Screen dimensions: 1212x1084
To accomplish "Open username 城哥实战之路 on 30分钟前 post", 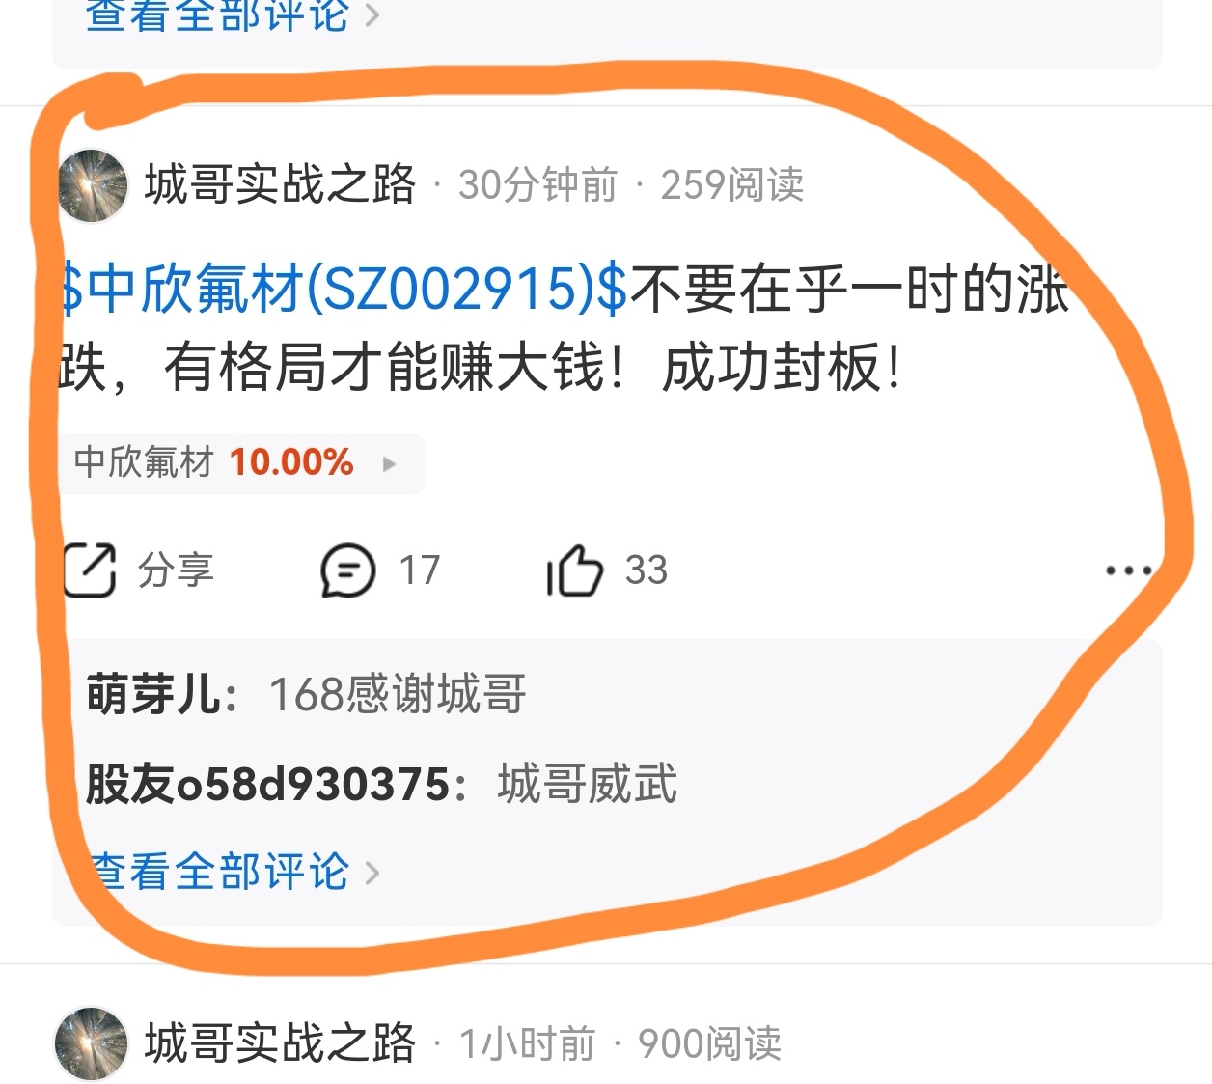I will click(280, 183).
